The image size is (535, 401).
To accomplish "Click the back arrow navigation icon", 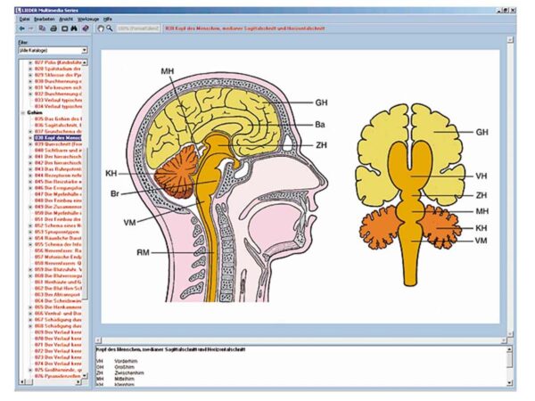I will (21, 29).
